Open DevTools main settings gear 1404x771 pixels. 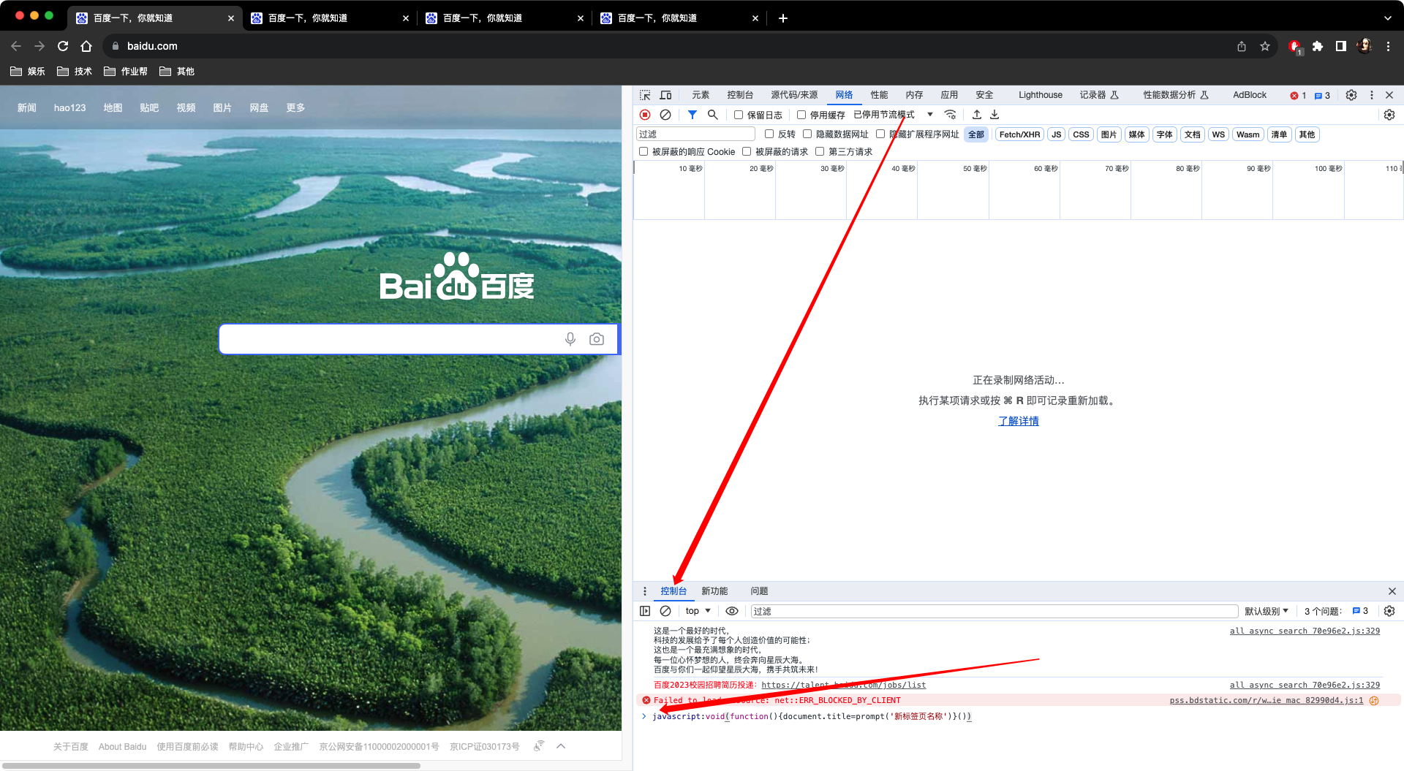coord(1351,95)
